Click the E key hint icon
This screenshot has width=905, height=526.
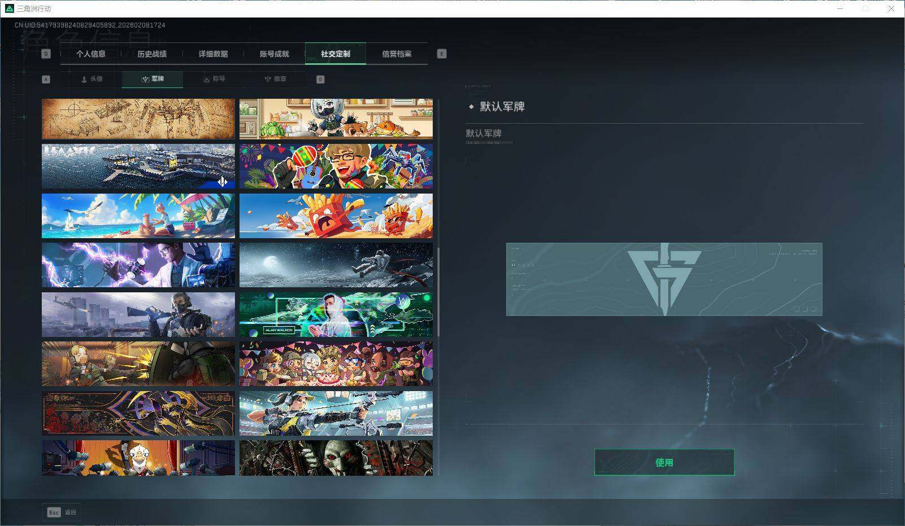442,54
